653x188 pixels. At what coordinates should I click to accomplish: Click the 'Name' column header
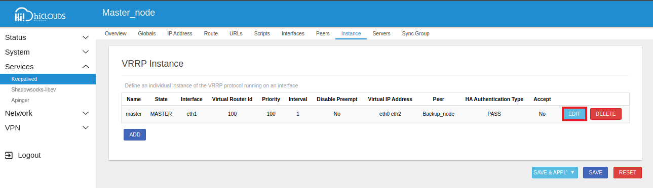[x=134, y=99]
